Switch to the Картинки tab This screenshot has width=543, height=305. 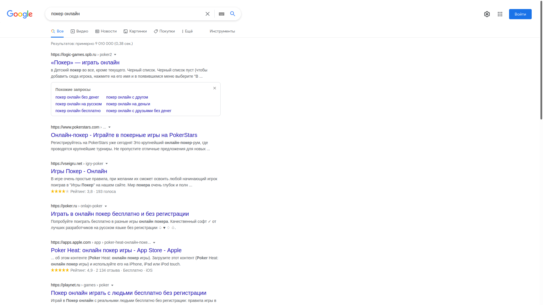pyautogui.click(x=135, y=31)
